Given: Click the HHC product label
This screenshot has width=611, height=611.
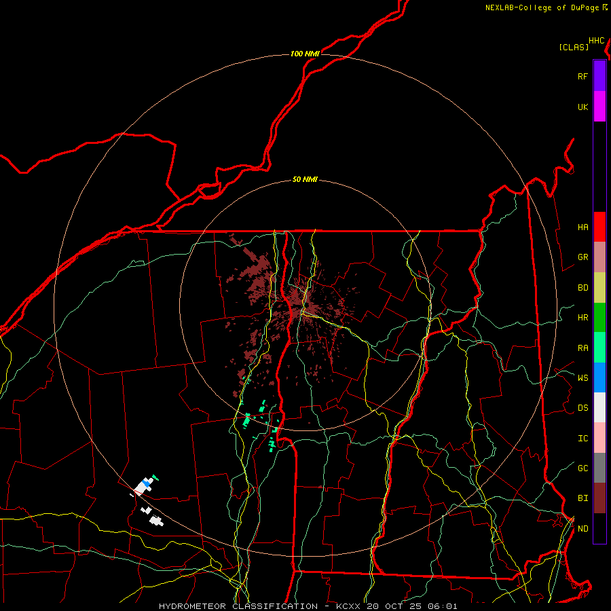Looking at the screenshot, I should [x=597, y=41].
